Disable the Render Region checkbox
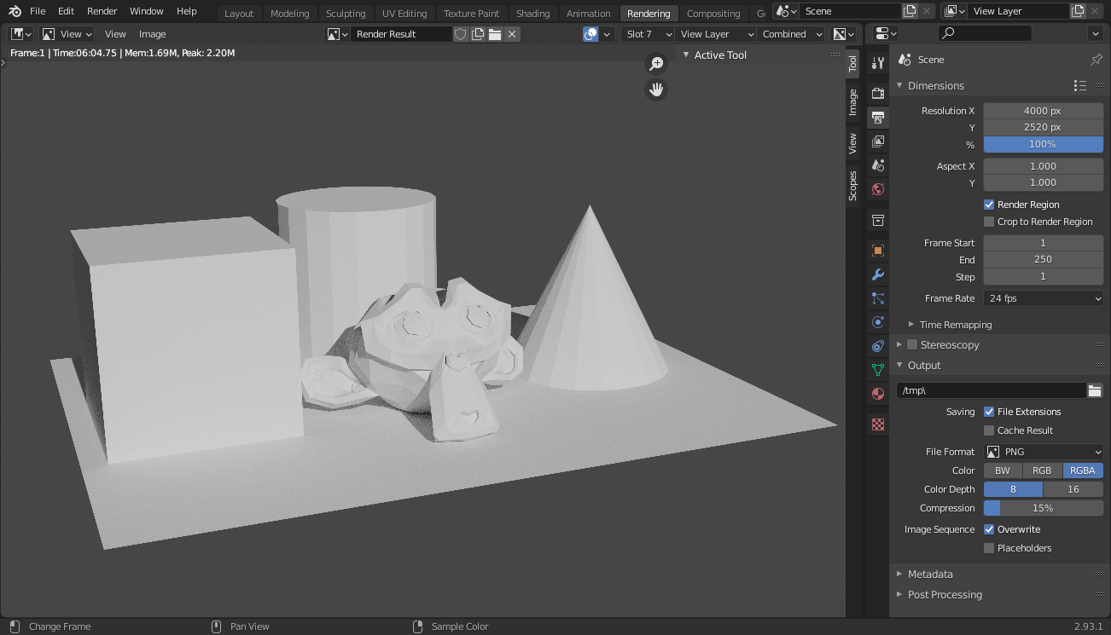This screenshot has width=1111, height=635. [x=989, y=205]
